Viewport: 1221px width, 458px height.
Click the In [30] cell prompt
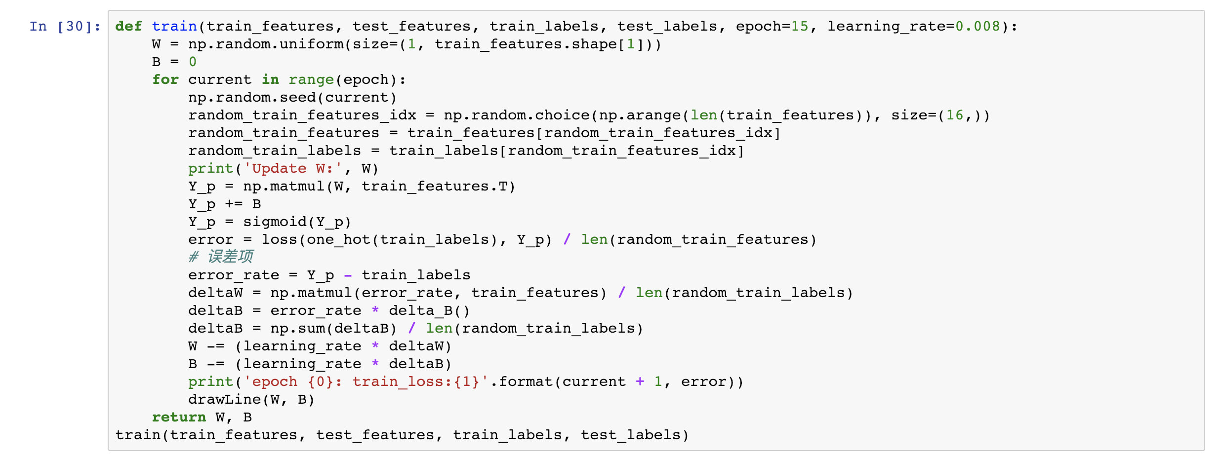pyautogui.click(x=65, y=26)
